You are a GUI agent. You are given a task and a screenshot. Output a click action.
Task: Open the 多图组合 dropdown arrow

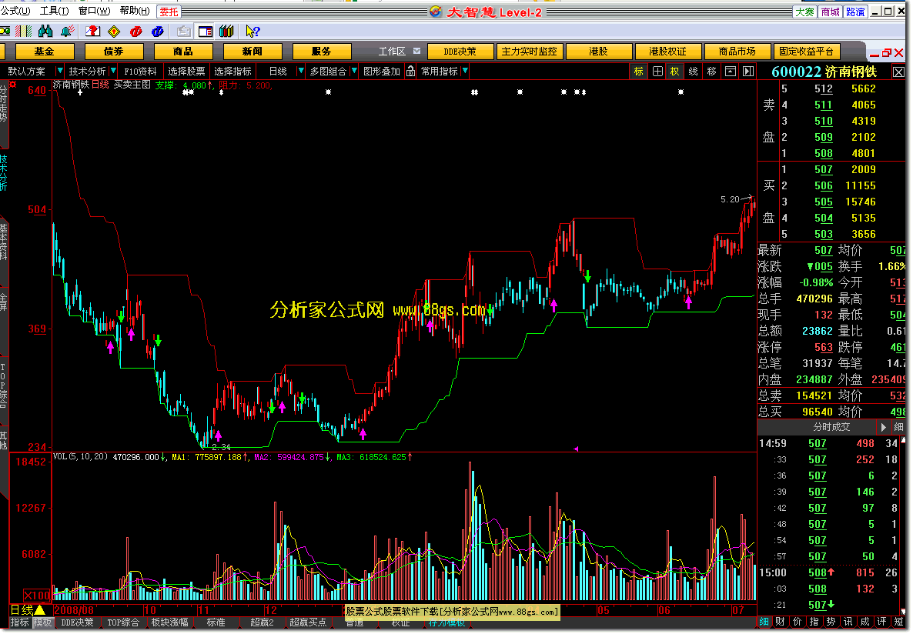click(x=354, y=71)
